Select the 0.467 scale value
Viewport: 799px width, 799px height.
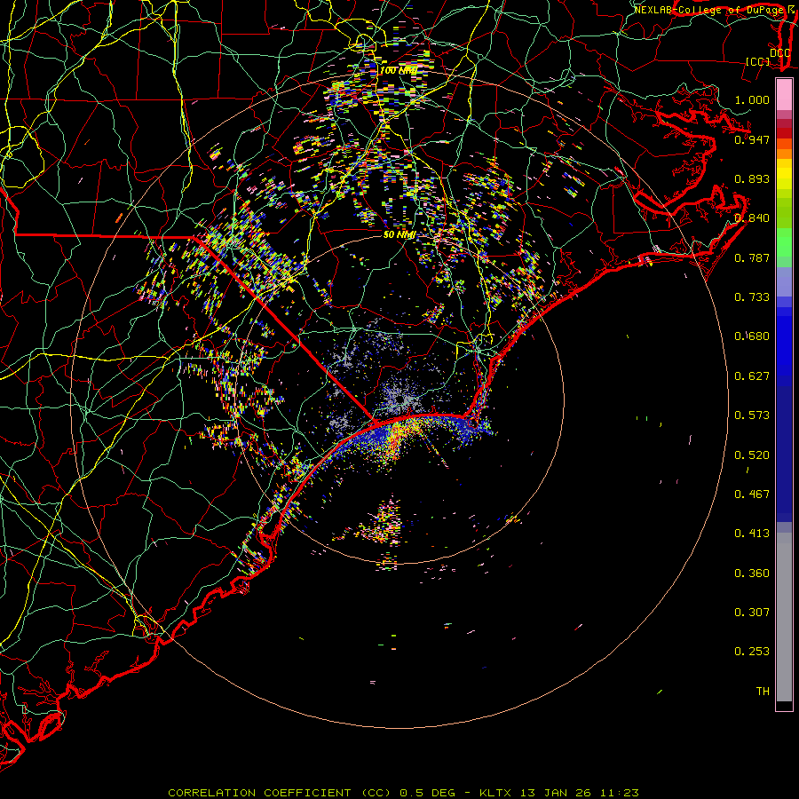pos(752,494)
